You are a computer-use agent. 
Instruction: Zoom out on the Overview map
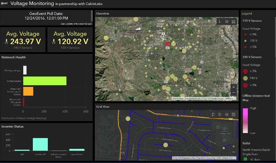(x=234, y=92)
